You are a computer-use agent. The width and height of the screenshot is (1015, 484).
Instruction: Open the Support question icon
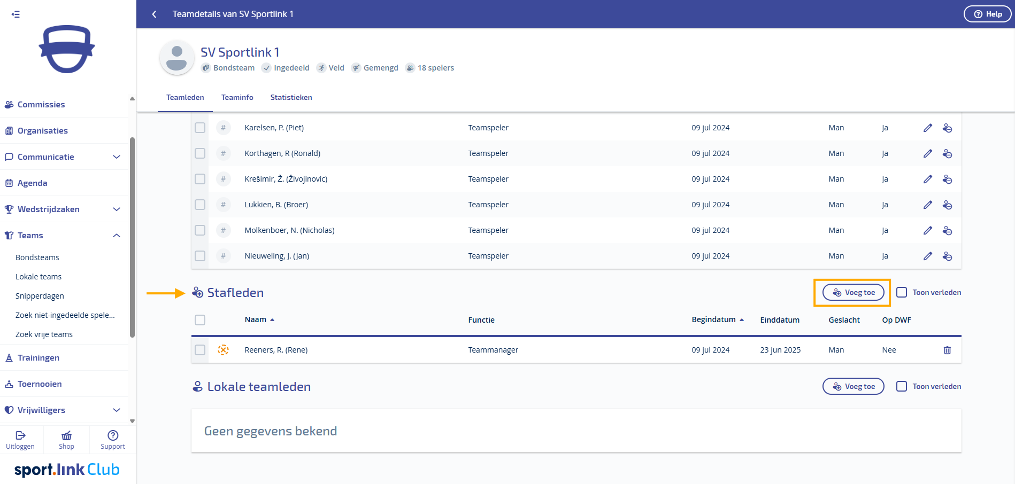tap(113, 435)
